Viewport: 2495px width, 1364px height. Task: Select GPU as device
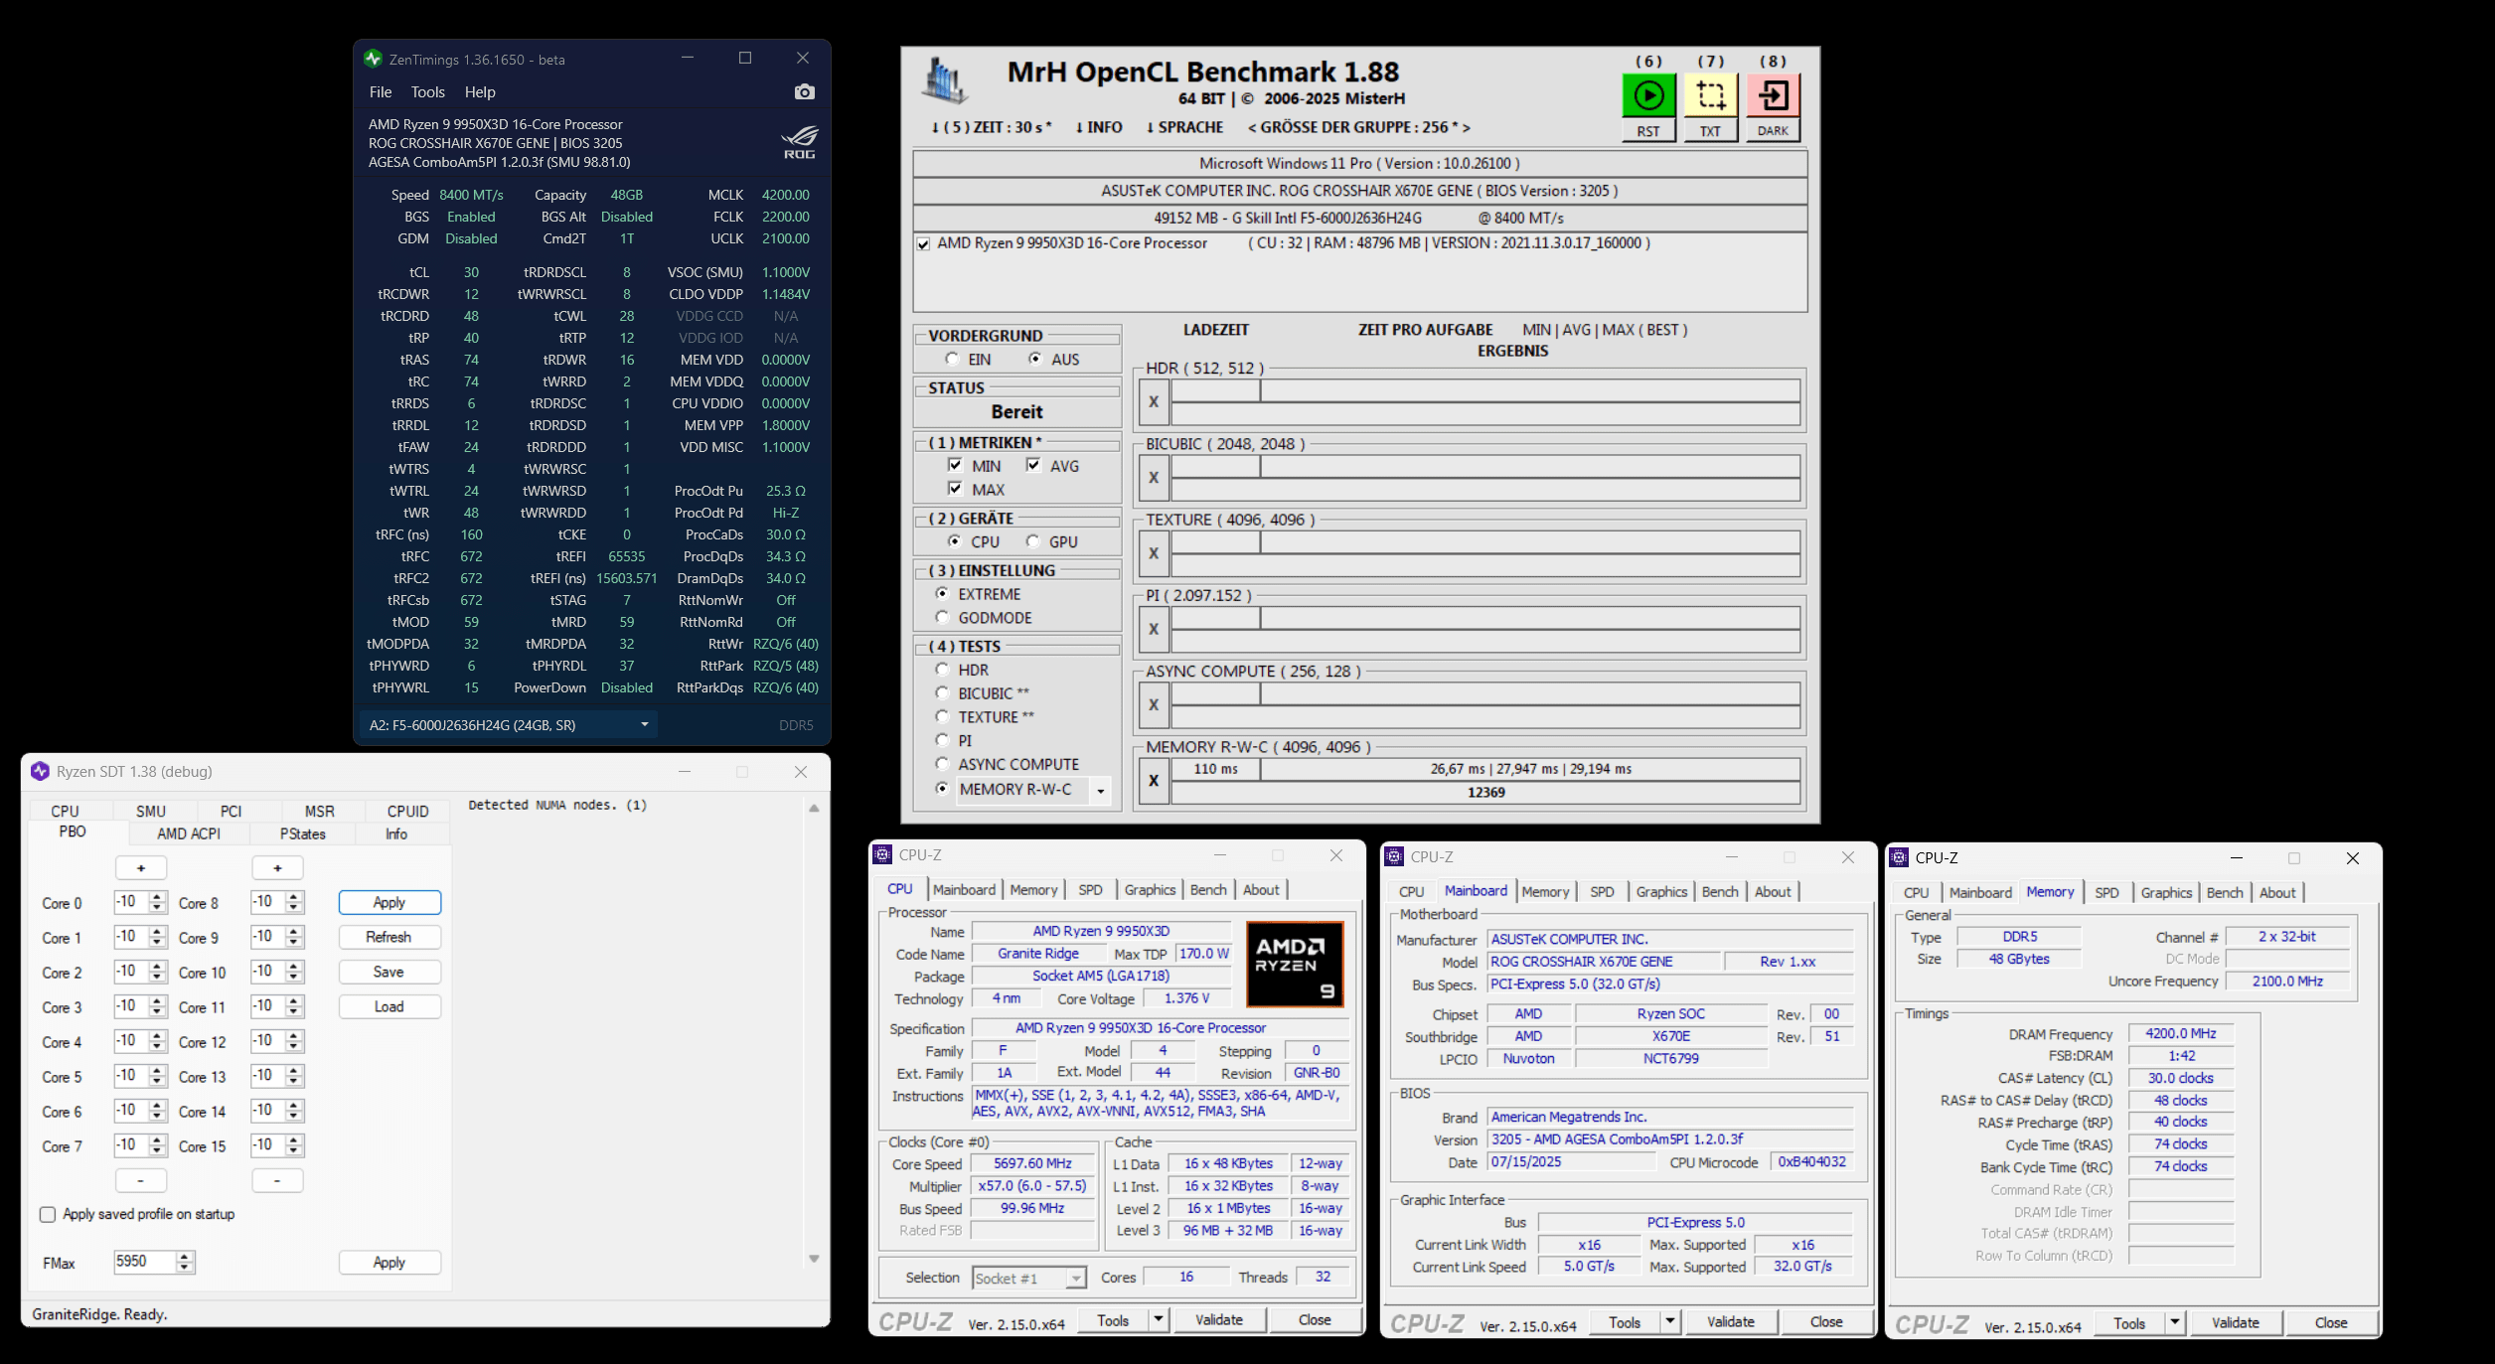(x=1033, y=541)
